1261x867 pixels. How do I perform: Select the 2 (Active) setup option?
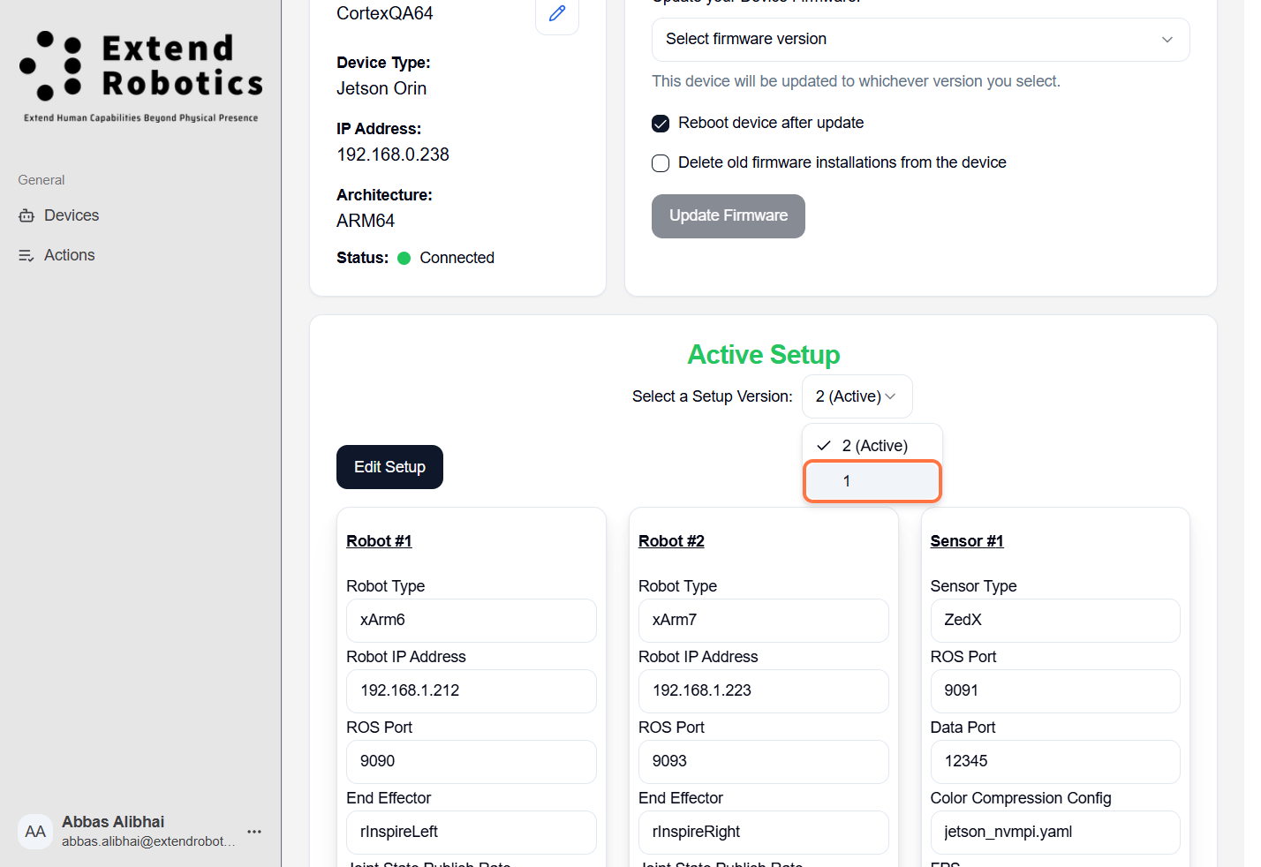[x=872, y=446]
